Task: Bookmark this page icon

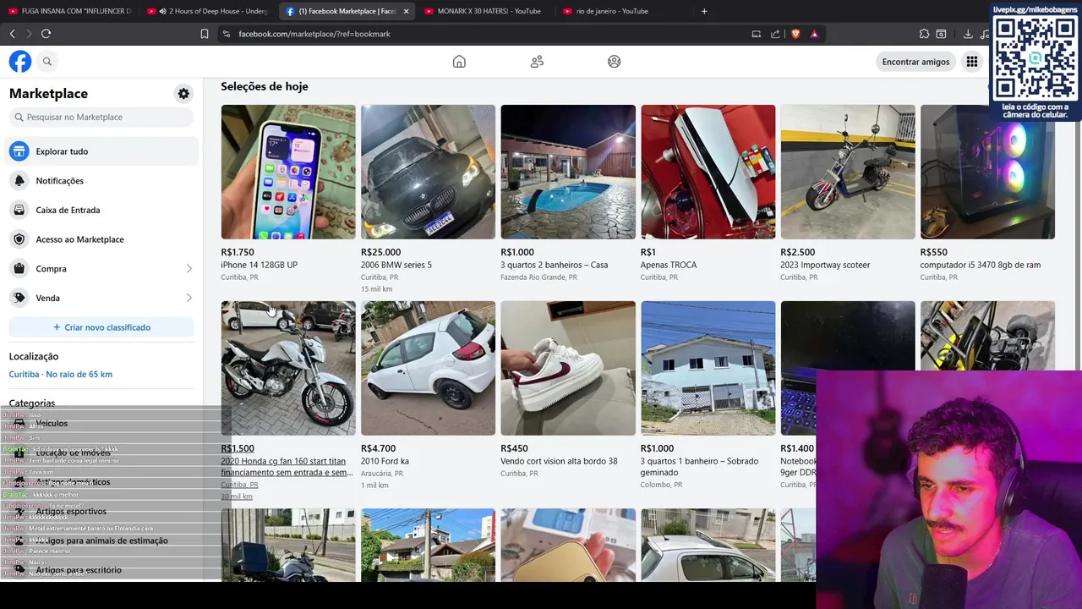Action: click(x=205, y=34)
